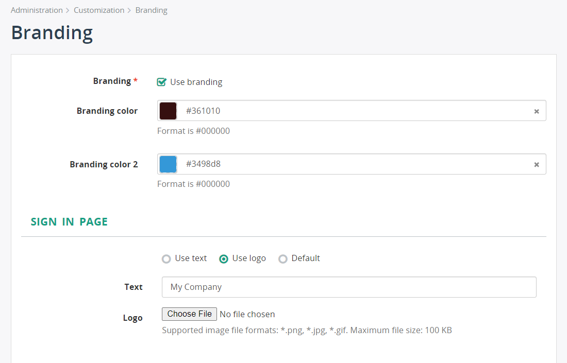567x363 pixels.
Task: Click the 'Branding' label with red asterisk
Action: [115, 81]
